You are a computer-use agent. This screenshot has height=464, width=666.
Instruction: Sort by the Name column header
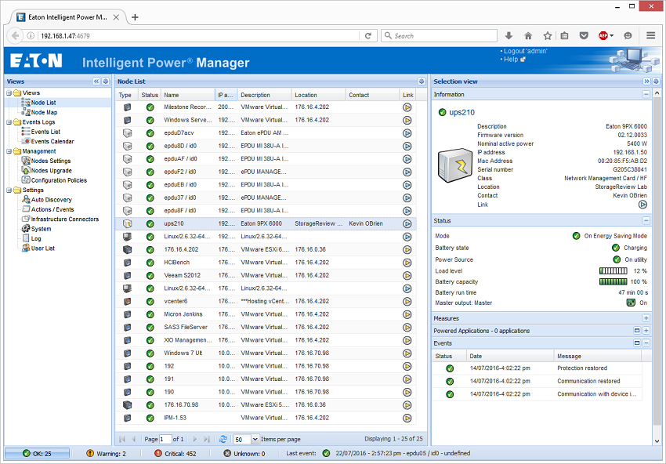tap(188, 95)
